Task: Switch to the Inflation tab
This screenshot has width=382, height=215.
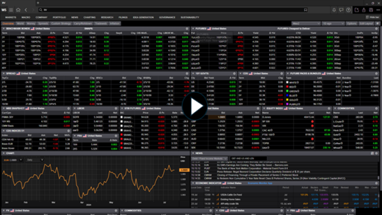Action: [x=114, y=23]
